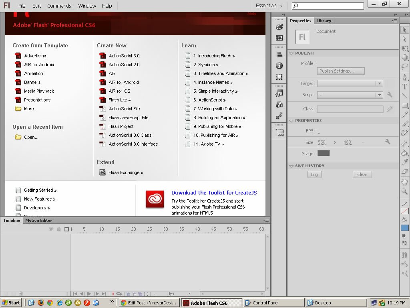
Task: Toggle Snap to Objects magnet
Action: tap(404, 255)
